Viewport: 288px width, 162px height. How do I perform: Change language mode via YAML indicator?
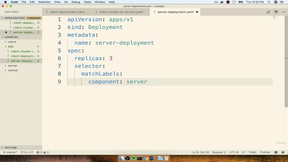pos(252,152)
